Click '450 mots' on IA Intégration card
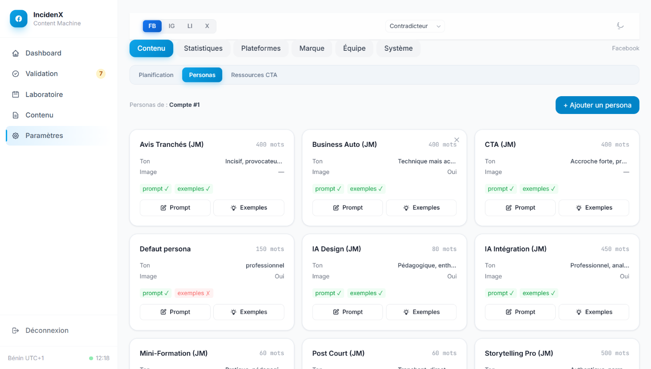651x369 pixels. (x=615, y=249)
